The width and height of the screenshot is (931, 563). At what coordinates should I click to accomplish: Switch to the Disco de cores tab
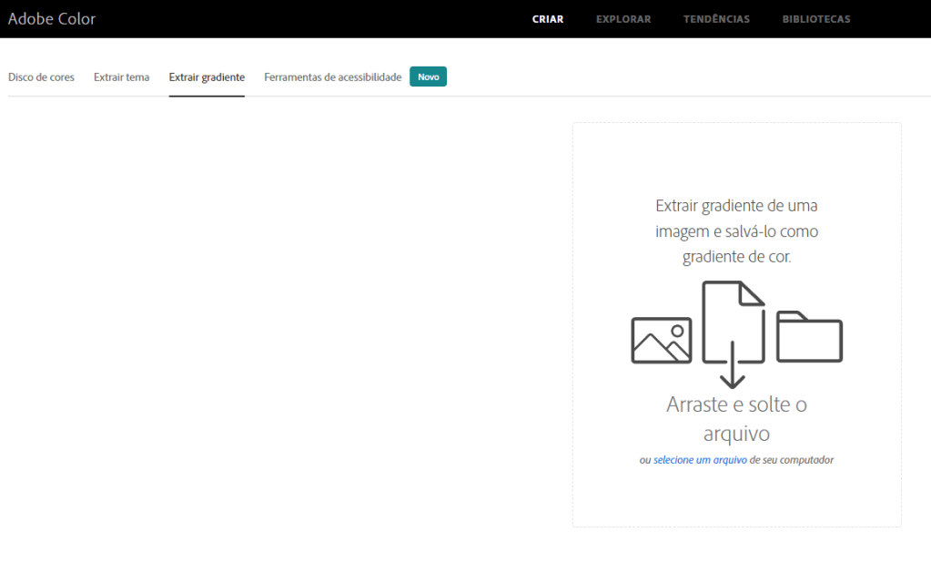(x=41, y=77)
